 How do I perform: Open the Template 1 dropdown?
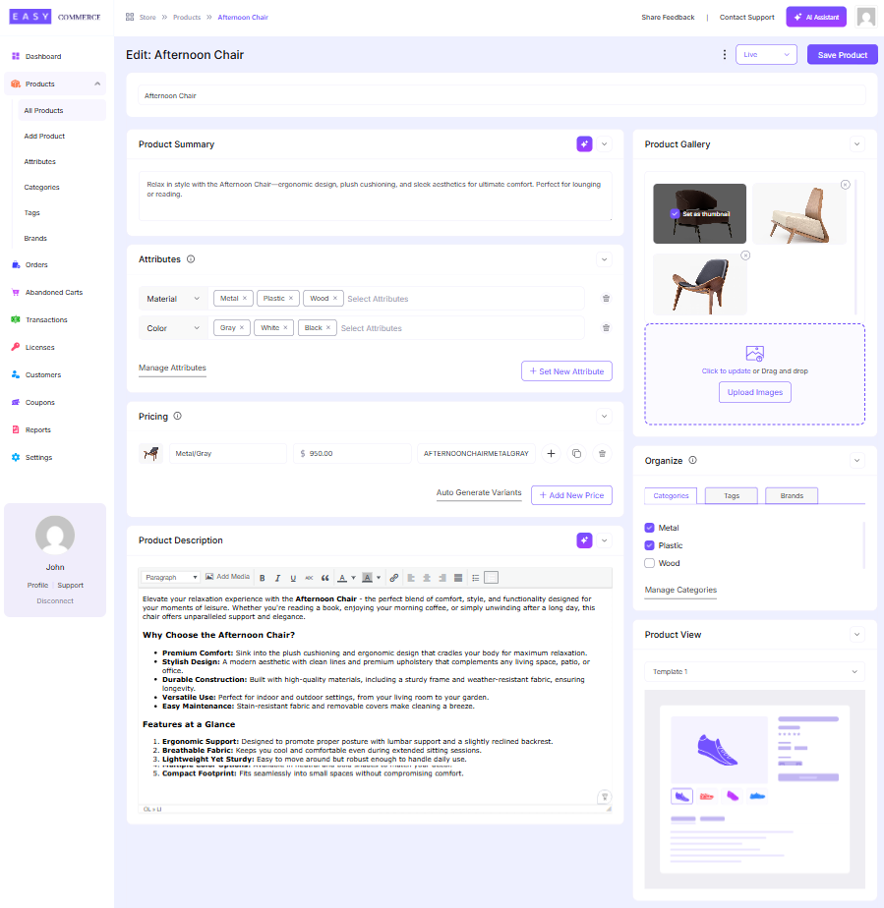[x=754, y=672]
